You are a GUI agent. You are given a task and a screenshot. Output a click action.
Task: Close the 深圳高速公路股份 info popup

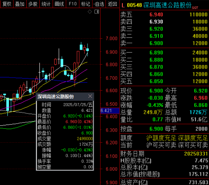(x=90, y=96)
